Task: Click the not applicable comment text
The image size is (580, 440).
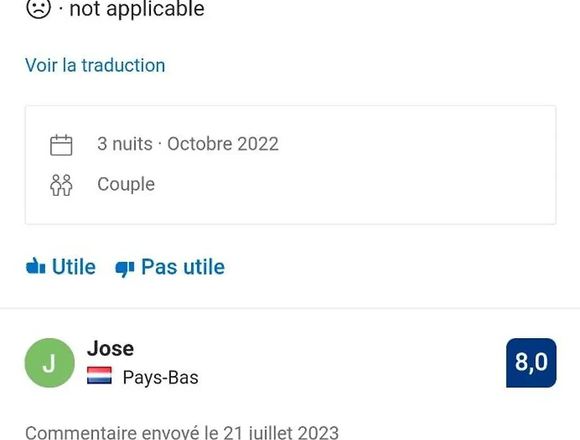Action: [137, 8]
